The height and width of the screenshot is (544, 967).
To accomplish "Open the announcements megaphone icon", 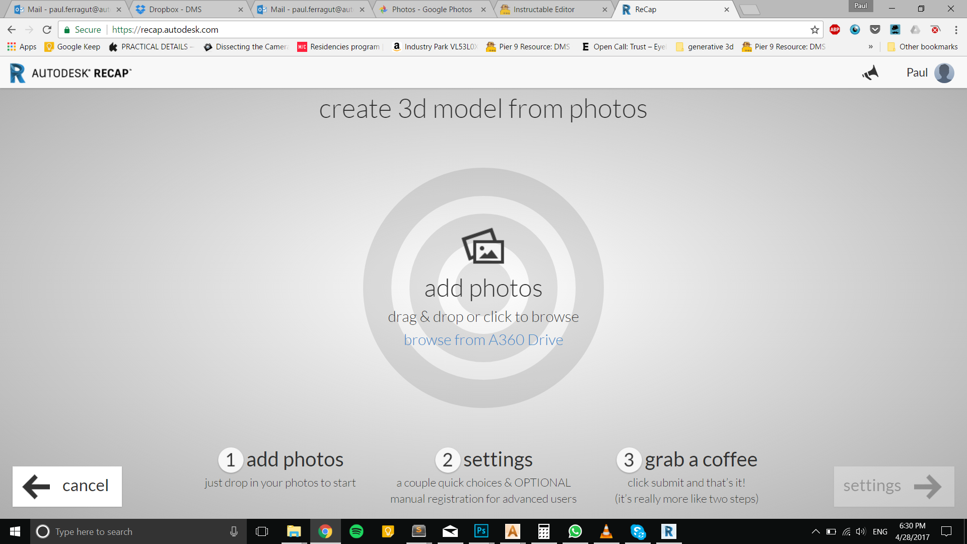I will click(870, 73).
